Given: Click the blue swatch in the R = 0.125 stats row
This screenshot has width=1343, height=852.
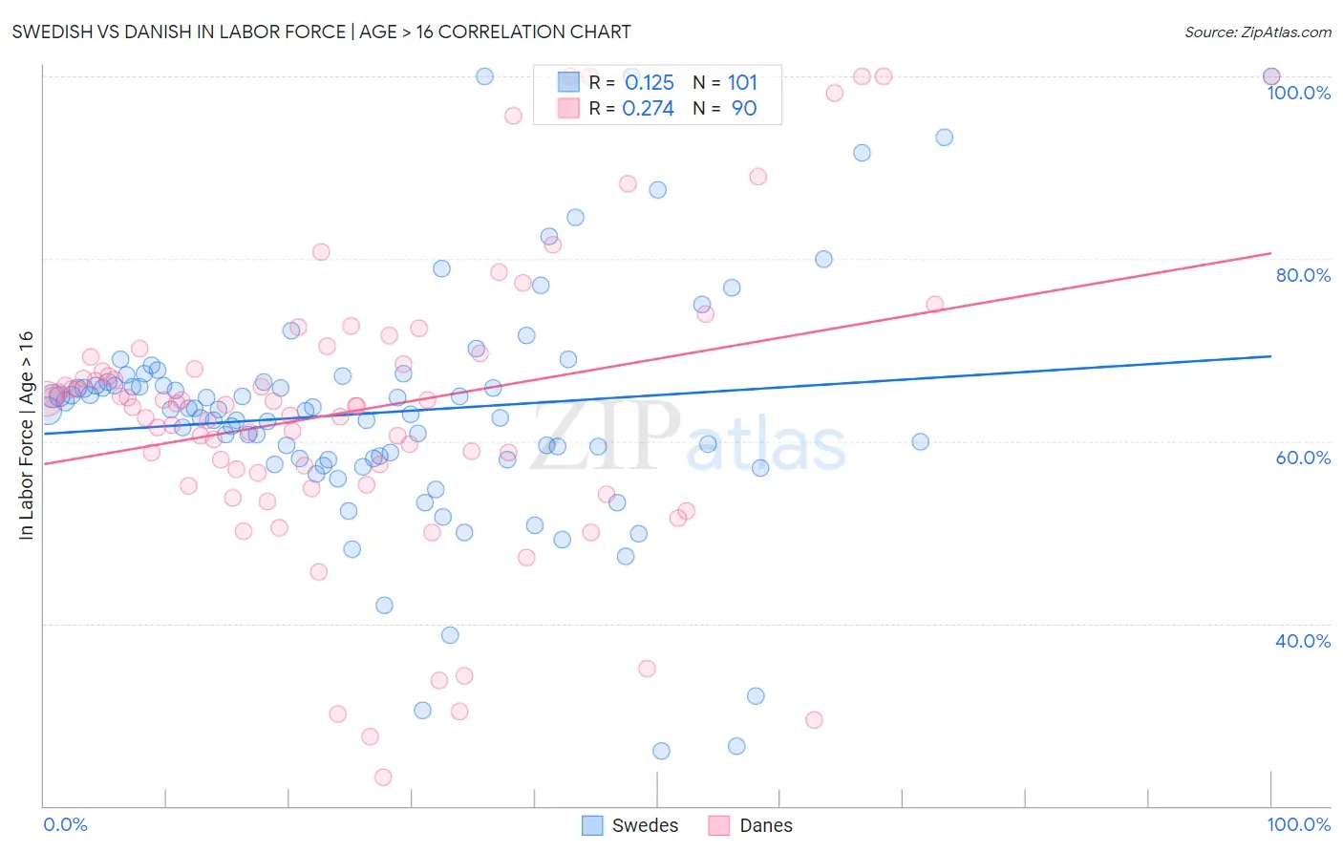Looking at the screenshot, I should tap(568, 82).
